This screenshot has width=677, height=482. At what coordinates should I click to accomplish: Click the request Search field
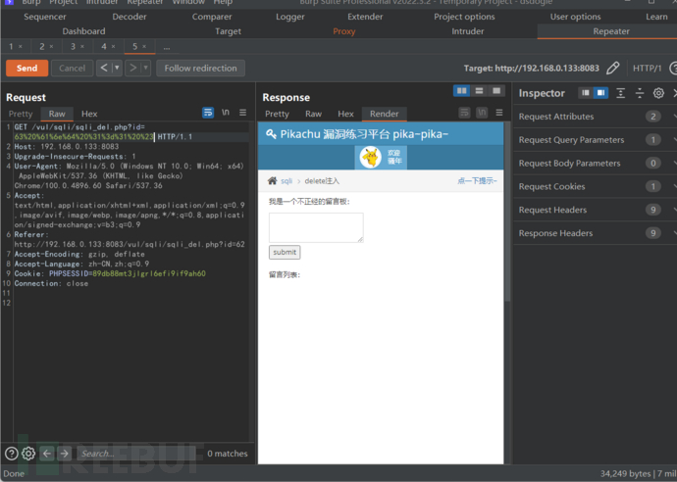point(137,454)
